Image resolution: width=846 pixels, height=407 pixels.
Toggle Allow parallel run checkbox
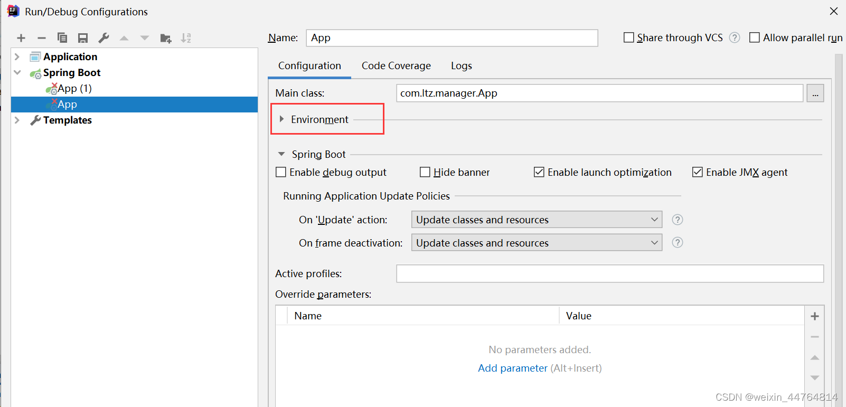[755, 37]
